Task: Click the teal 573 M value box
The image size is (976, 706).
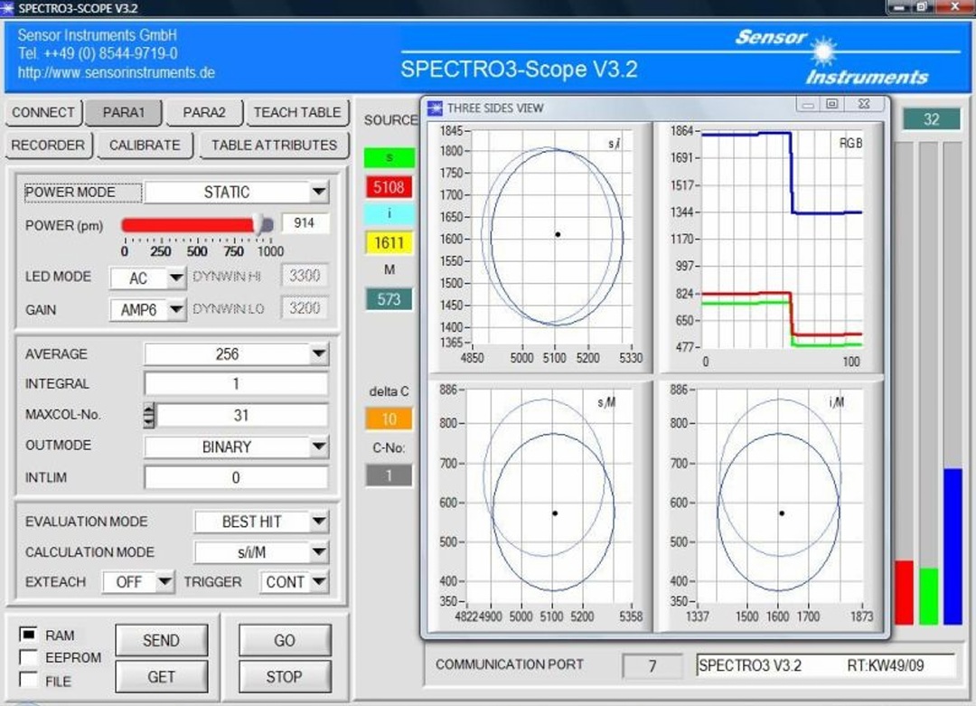Action: coord(389,299)
